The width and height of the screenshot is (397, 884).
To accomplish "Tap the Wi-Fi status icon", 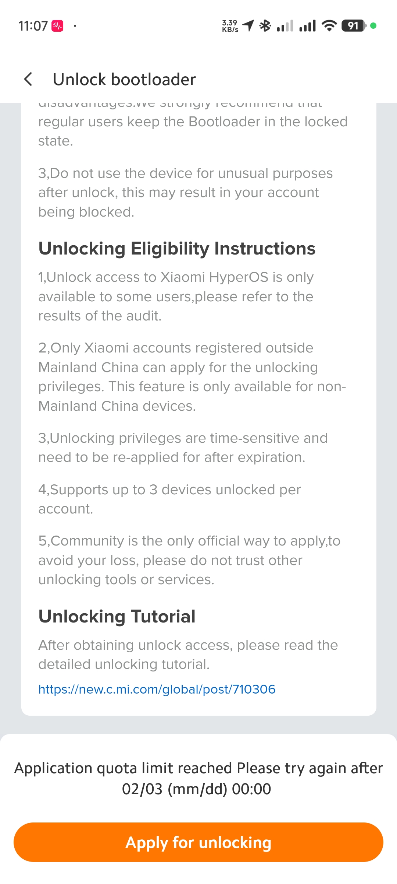I will pyautogui.click(x=329, y=25).
